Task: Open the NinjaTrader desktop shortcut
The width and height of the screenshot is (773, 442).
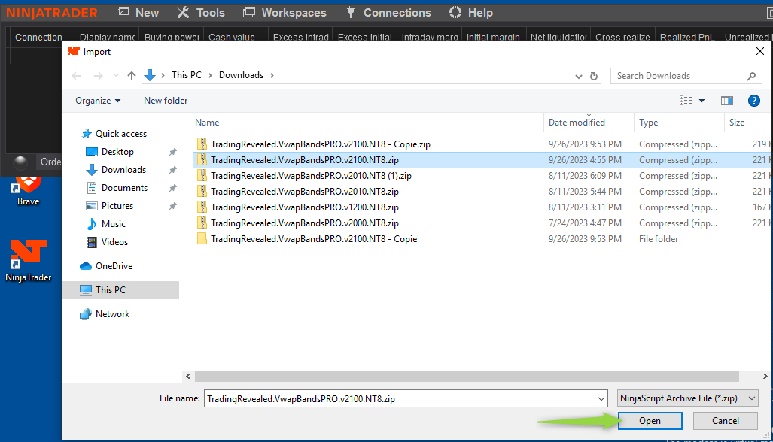Action: 28,261
